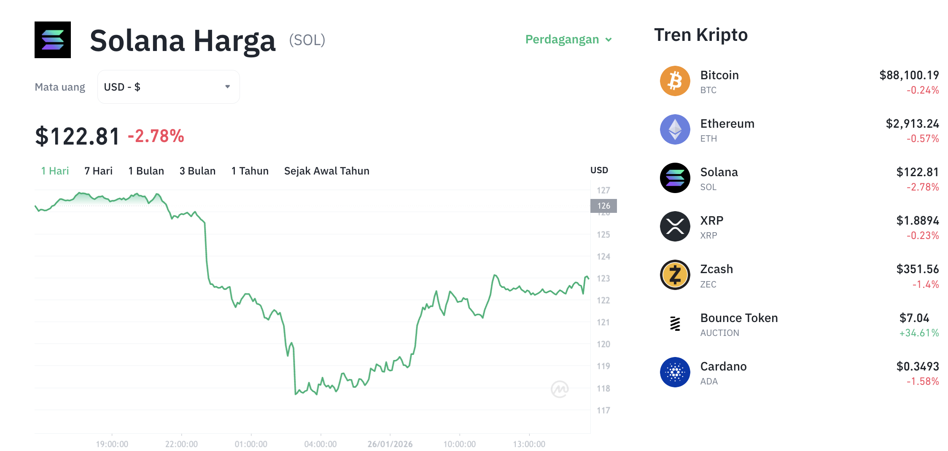Open the USD currency selector

click(x=168, y=86)
